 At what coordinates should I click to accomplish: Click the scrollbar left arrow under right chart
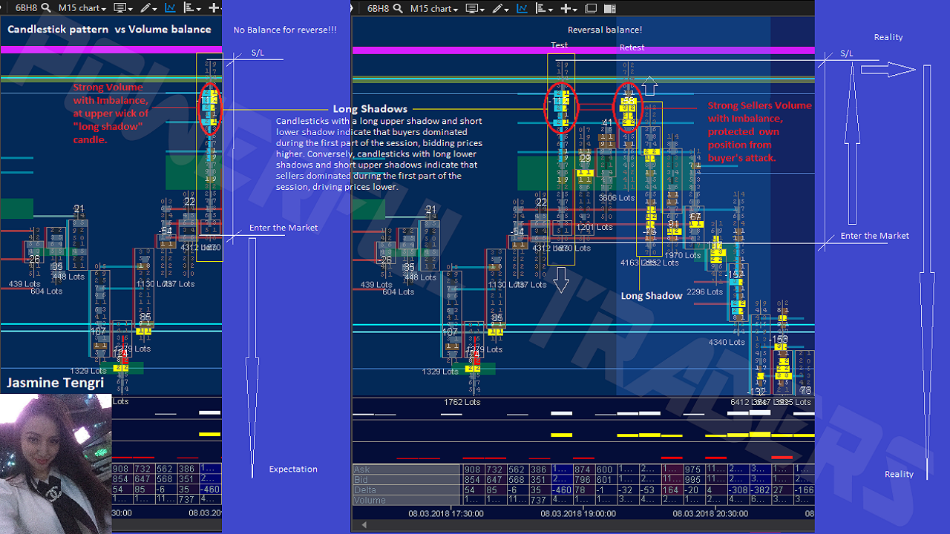(363, 525)
